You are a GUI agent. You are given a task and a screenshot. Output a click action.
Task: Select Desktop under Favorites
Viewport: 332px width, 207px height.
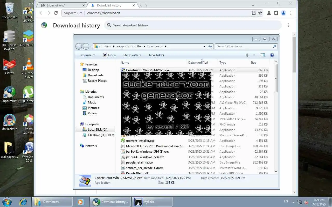(91, 70)
